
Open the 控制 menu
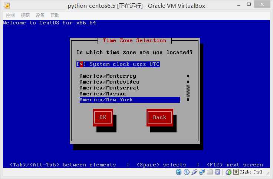[10, 15]
